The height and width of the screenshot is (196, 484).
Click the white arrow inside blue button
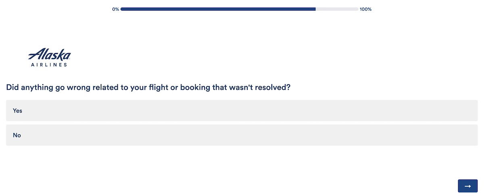pos(468,186)
